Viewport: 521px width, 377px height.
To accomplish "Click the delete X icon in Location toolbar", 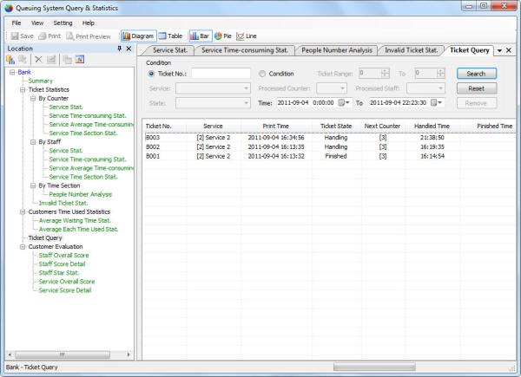I will pyautogui.click(x=38, y=60).
